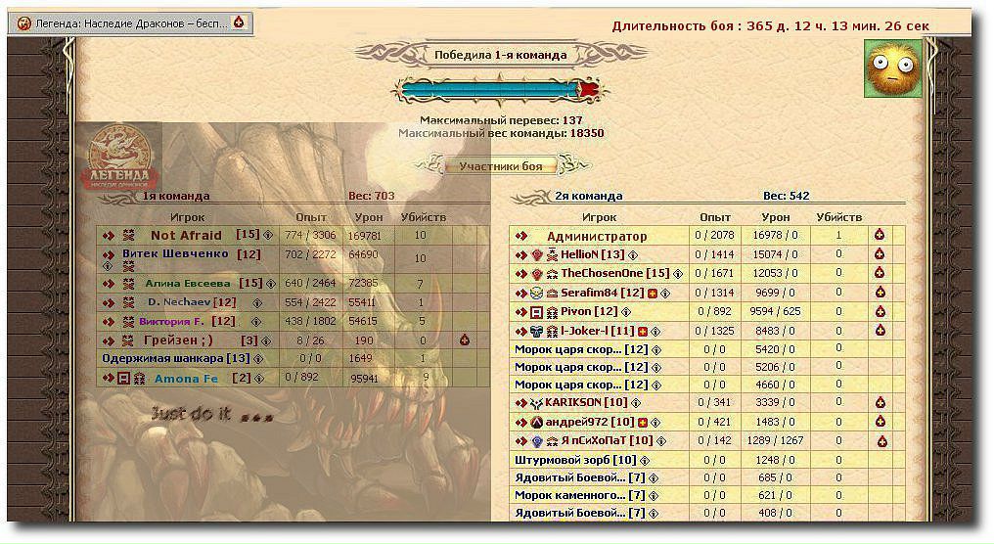
Task: Click the clan emblem before KARIKSON
Action: pos(536,403)
